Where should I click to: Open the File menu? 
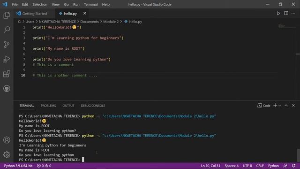[15, 4]
